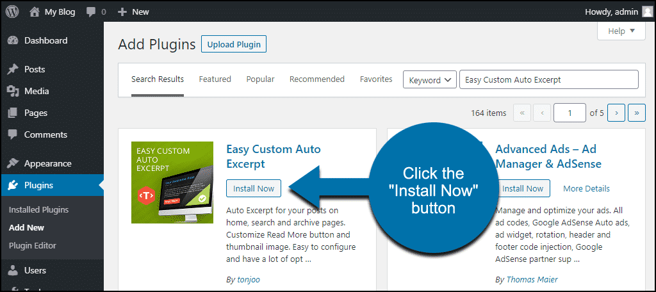
Task: Click the plugin search input field
Action: [x=549, y=79]
